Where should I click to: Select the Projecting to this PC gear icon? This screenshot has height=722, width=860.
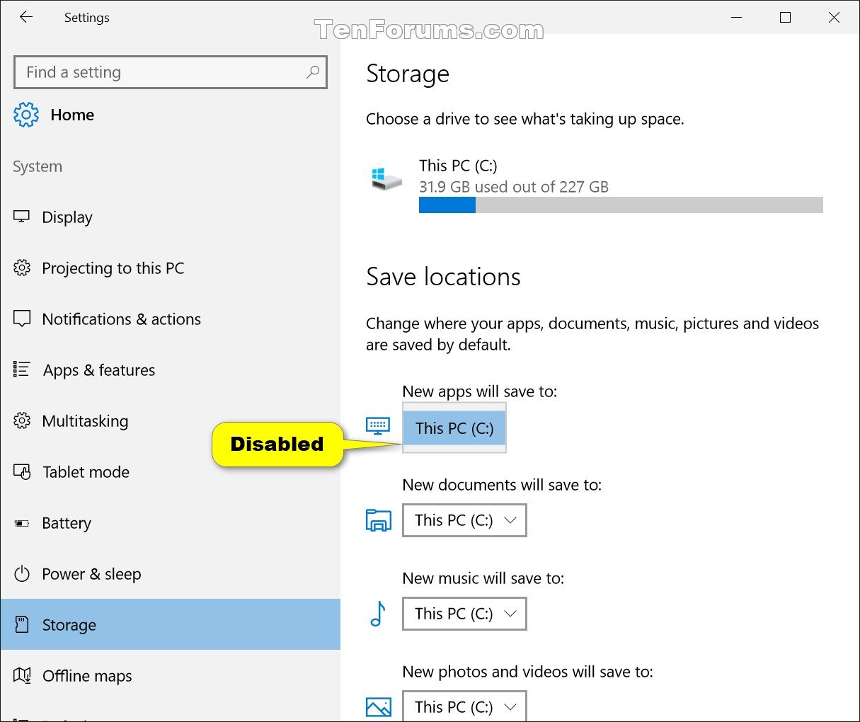[x=22, y=268]
